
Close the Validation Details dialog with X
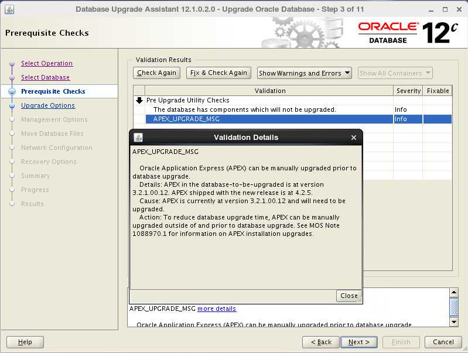354,138
